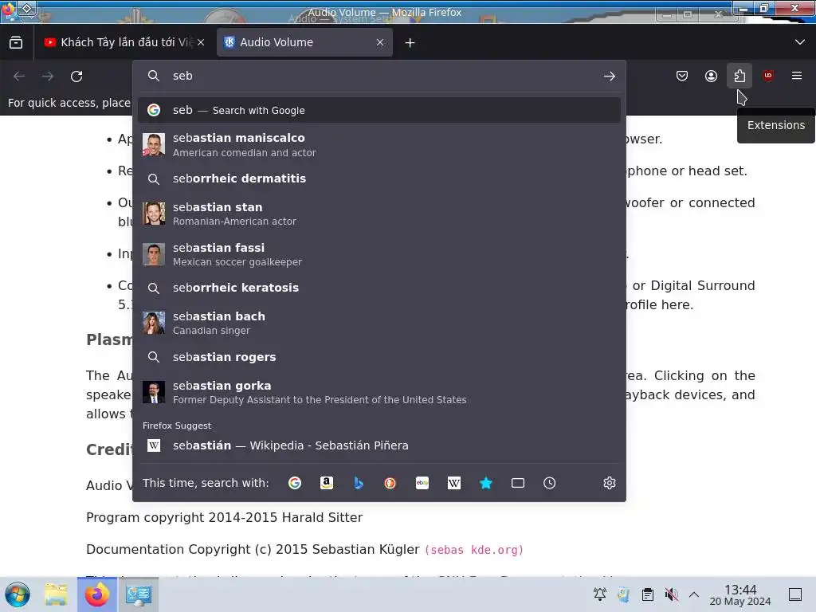Open a new tab with plus button
816x612 pixels.
[x=410, y=43]
